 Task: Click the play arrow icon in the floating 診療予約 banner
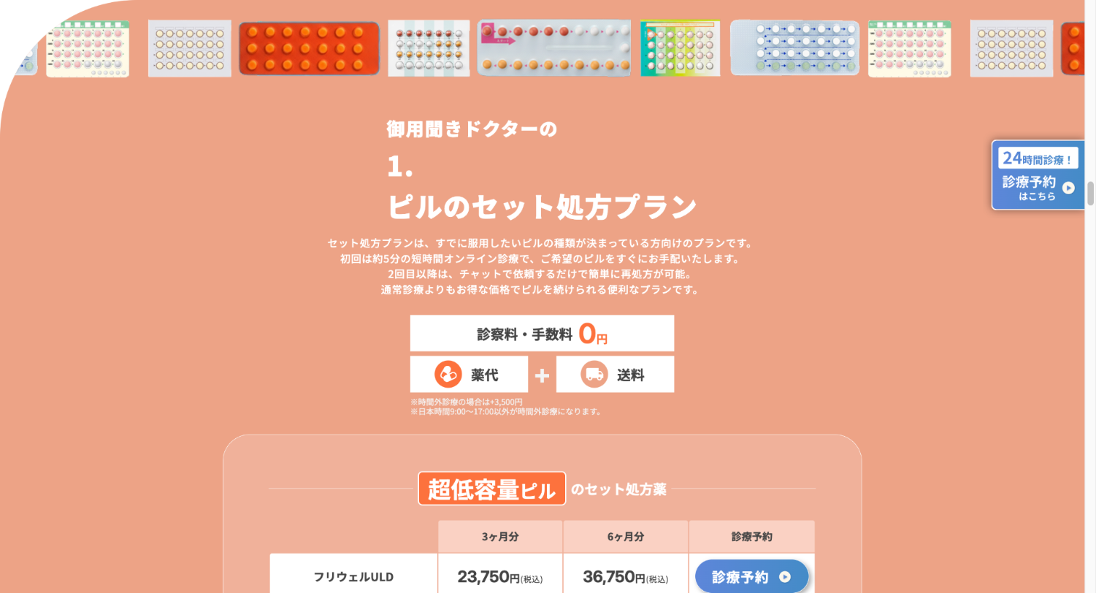(1068, 188)
